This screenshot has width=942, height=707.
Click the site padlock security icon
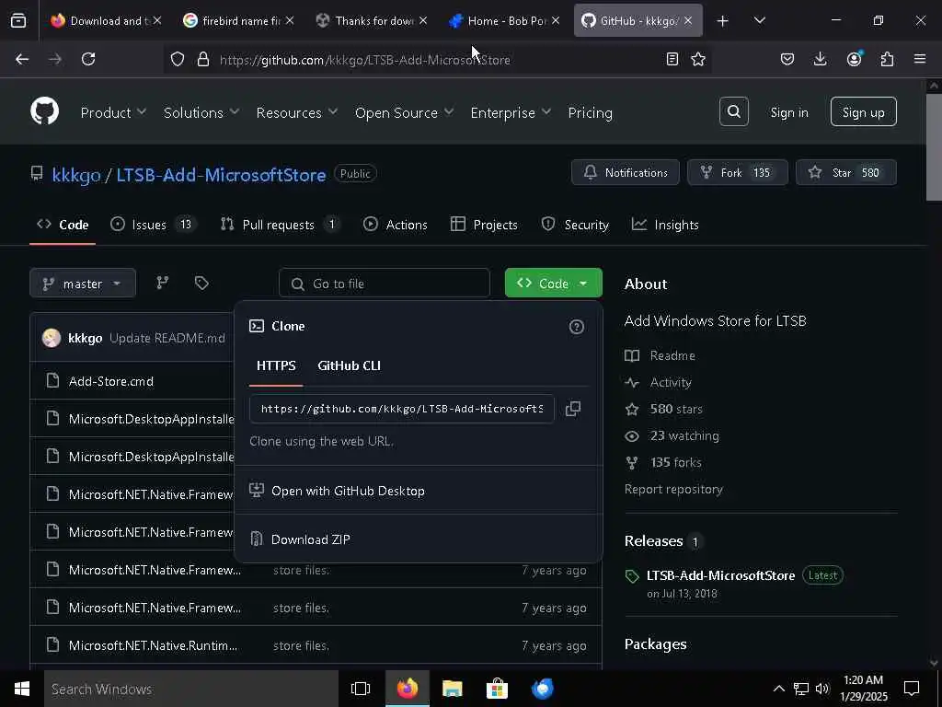point(203,59)
